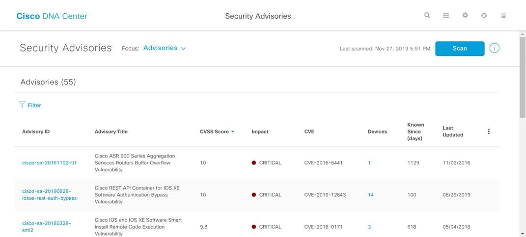Click the Filter funnel icon

click(22, 105)
